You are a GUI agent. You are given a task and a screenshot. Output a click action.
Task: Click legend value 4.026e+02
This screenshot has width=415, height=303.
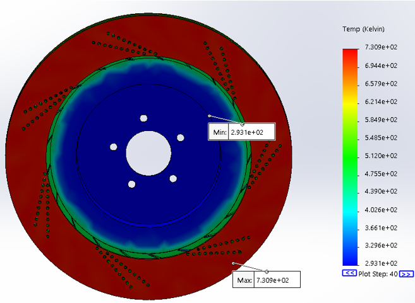pyautogui.click(x=381, y=210)
